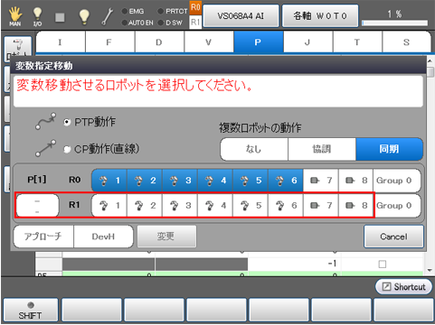Toggle R0 joint 5 robot icon

(251, 181)
